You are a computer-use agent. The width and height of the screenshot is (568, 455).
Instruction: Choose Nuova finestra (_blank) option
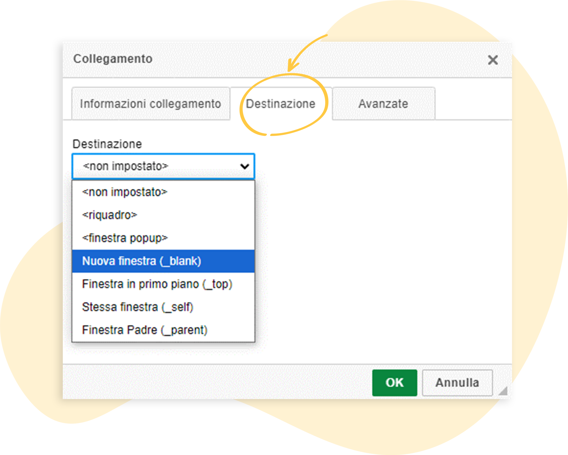point(141,261)
